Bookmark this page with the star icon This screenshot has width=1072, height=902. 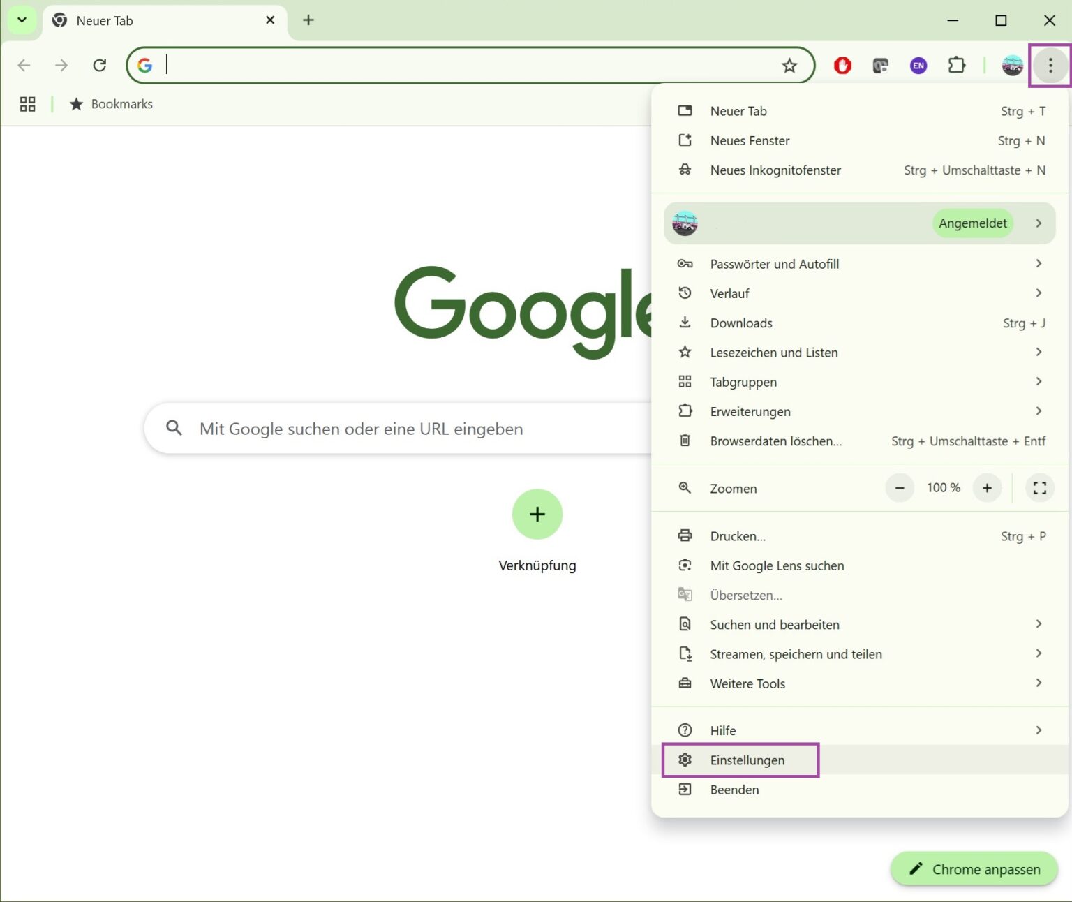[789, 65]
